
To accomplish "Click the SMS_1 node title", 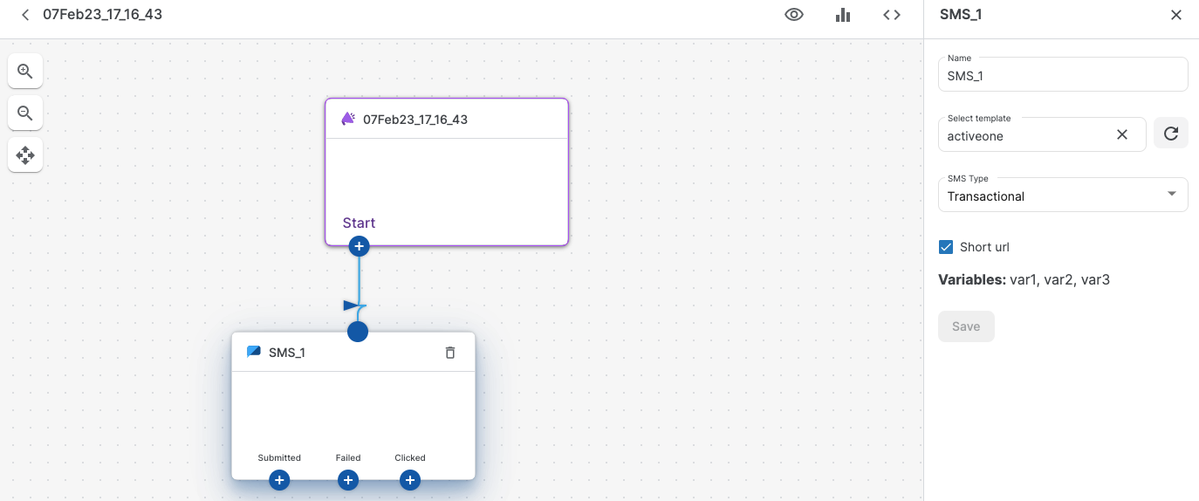I will (x=287, y=353).
